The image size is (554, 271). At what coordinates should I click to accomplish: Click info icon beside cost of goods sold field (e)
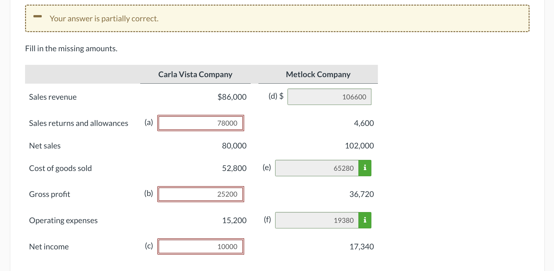[x=365, y=168]
